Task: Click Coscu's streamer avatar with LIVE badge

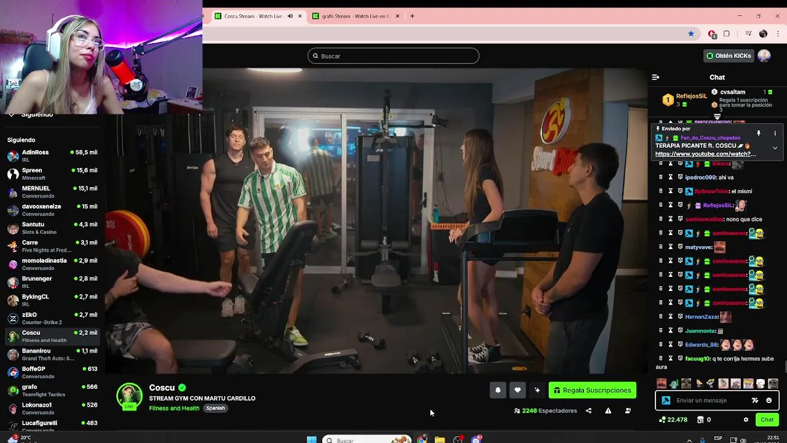Action: [130, 397]
